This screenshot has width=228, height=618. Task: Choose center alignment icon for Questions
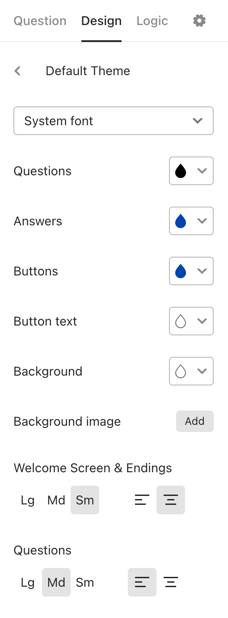(x=171, y=582)
